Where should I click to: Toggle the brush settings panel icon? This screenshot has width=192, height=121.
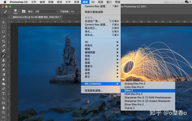(x=24, y=11)
